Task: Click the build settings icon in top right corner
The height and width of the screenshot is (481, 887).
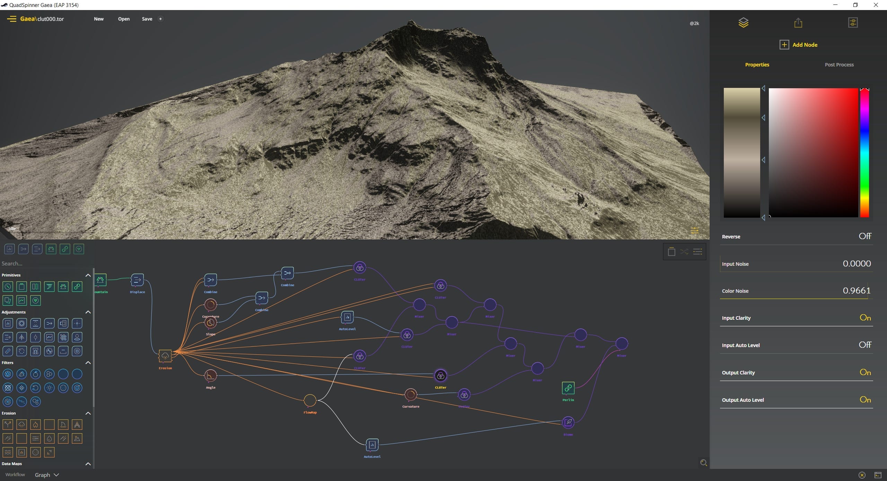Action: (853, 22)
